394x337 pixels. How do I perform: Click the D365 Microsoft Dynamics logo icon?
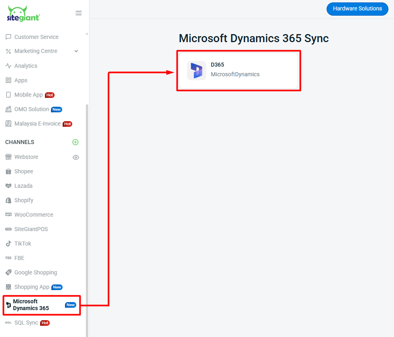[197, 71]
